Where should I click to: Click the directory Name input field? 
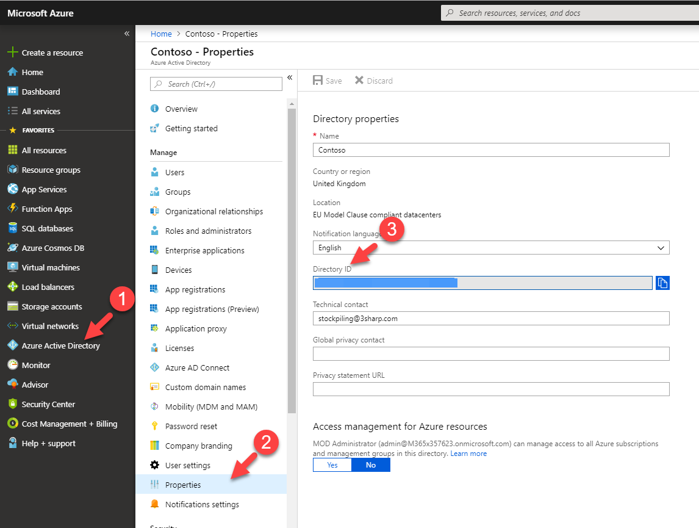pyautogui.click(x=491, y=150)
